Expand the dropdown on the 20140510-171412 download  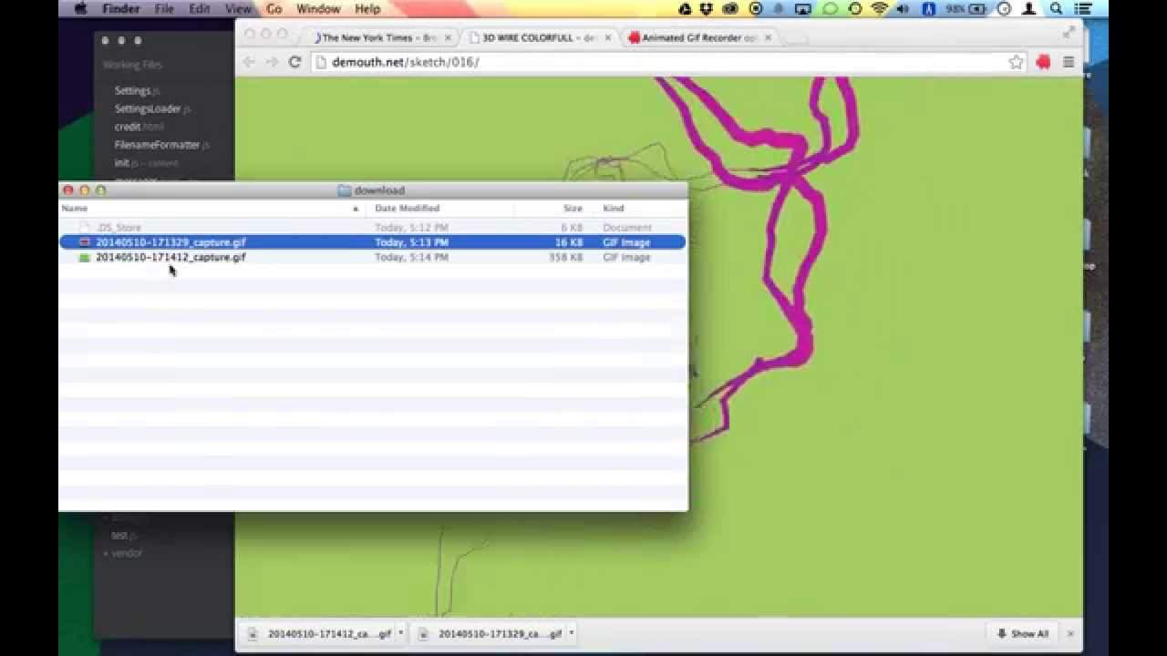[x=399, y=632]
